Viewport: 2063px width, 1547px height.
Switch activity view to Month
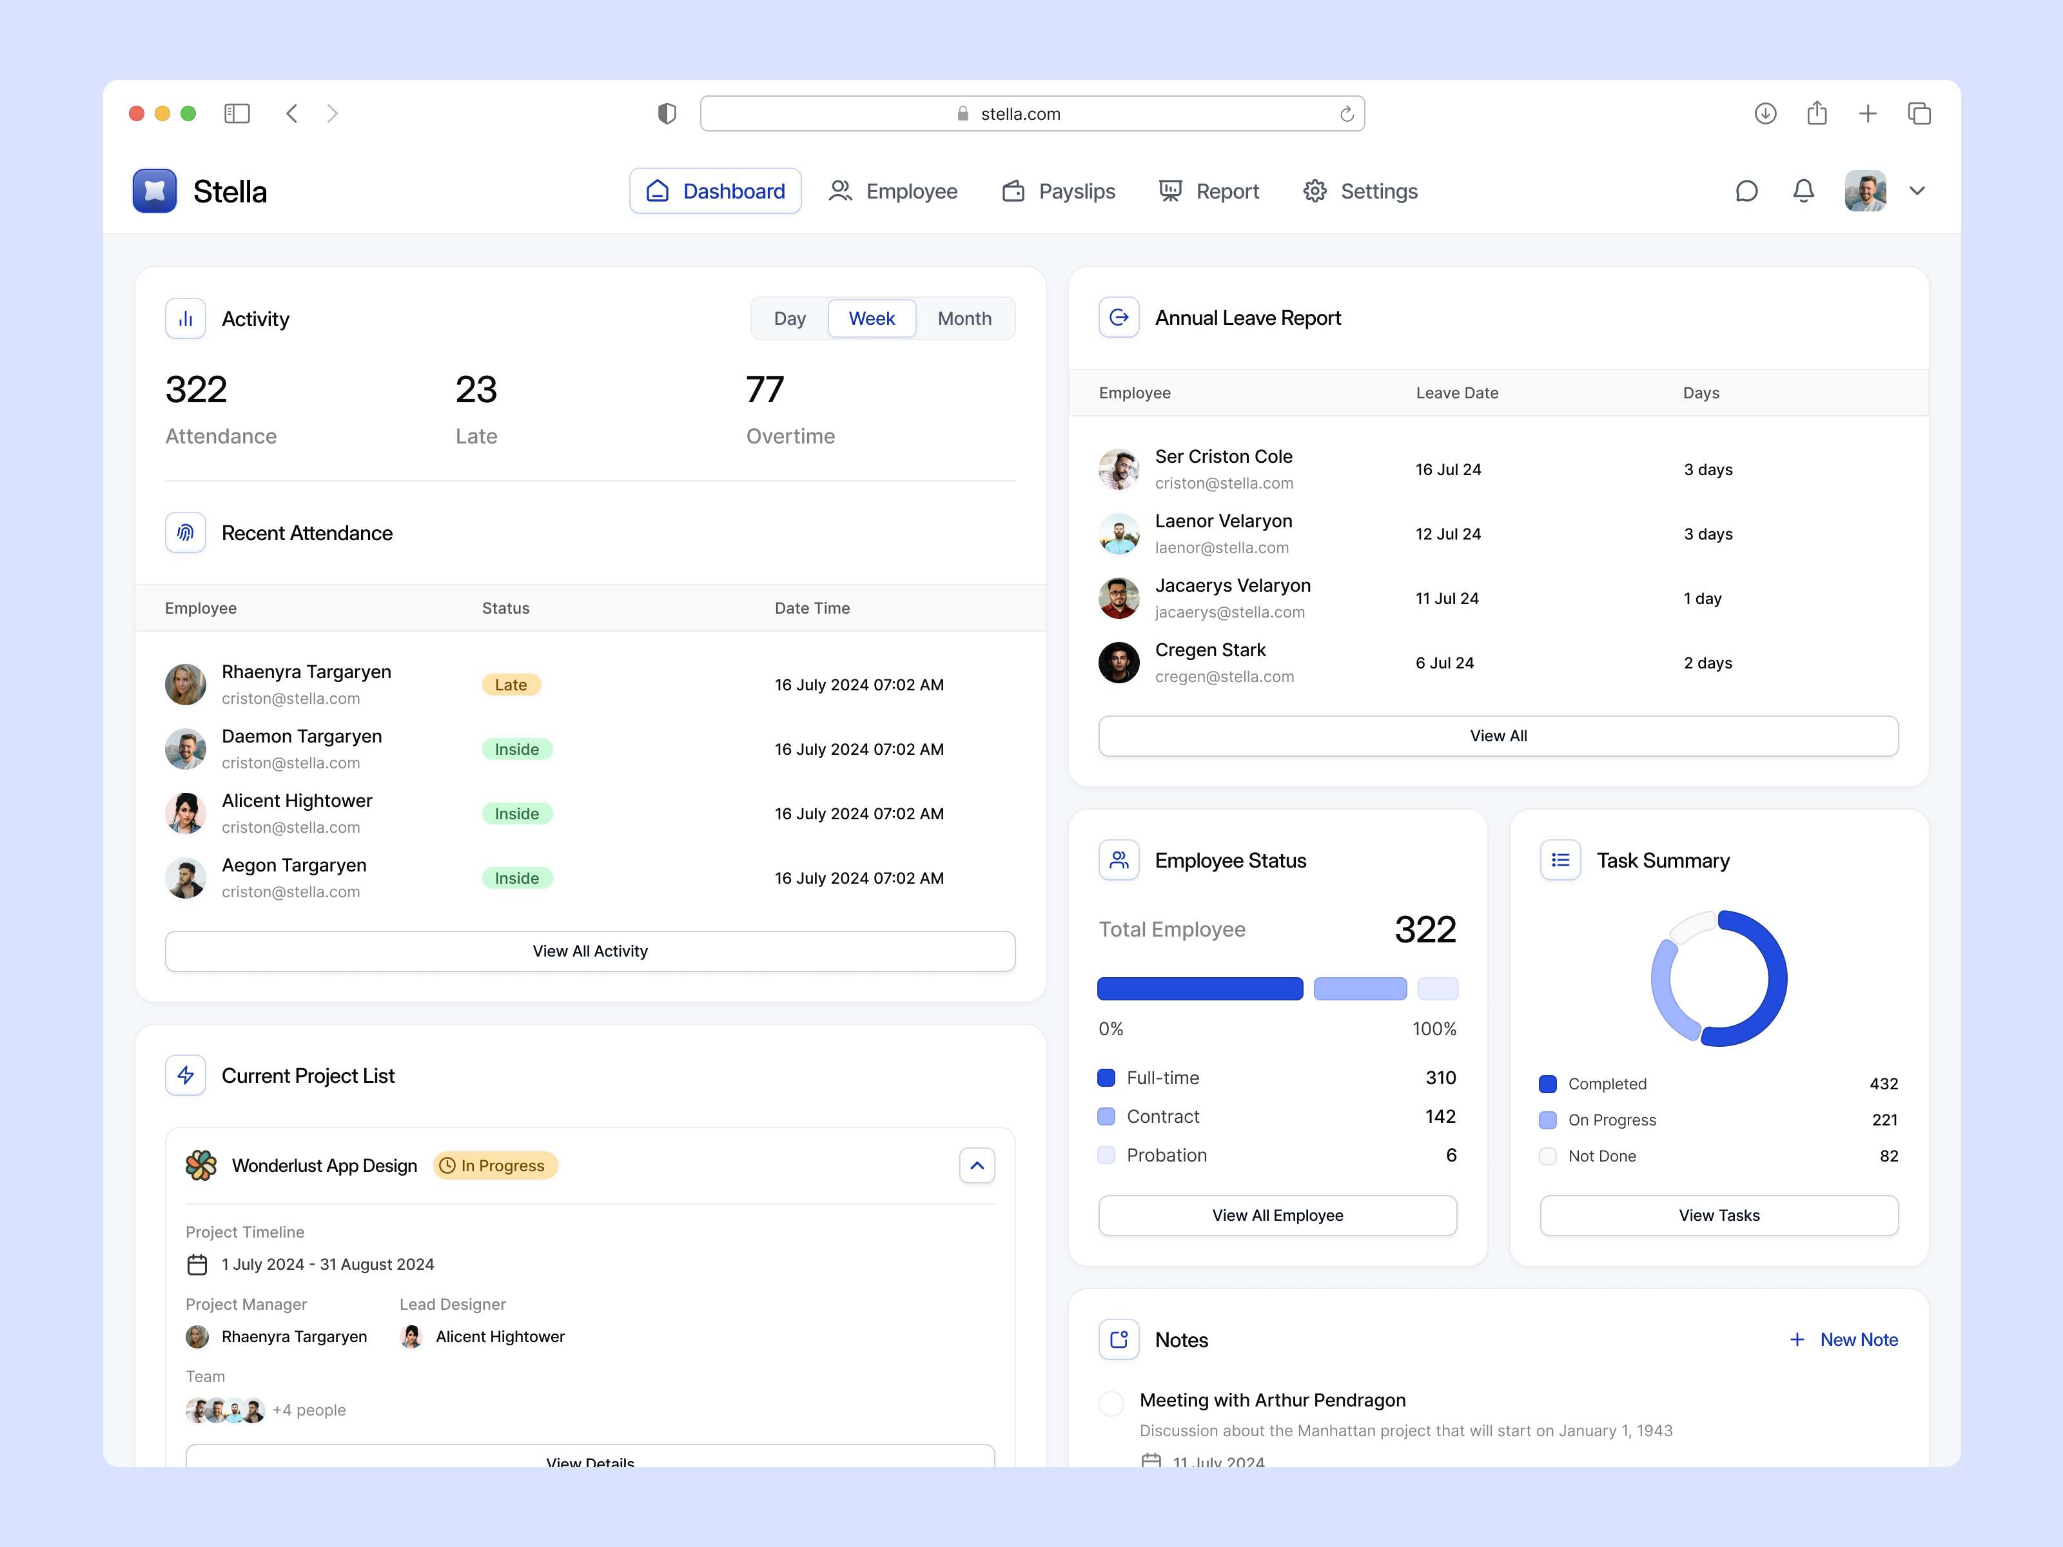coord(965,318)
